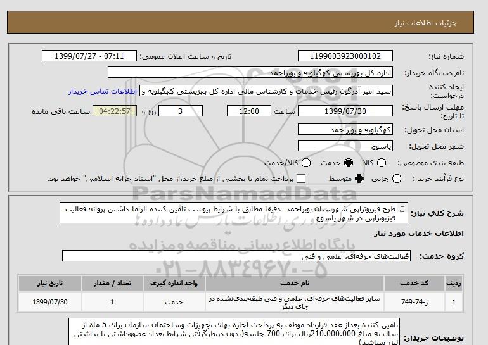Click the remaining days field showing 3
488x345 pixels.
point(181,111)
